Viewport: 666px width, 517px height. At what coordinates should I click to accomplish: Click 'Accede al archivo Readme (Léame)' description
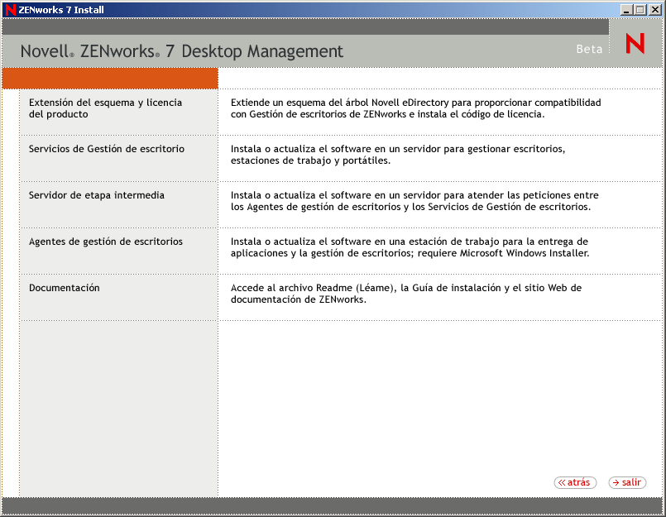[406, 294]
